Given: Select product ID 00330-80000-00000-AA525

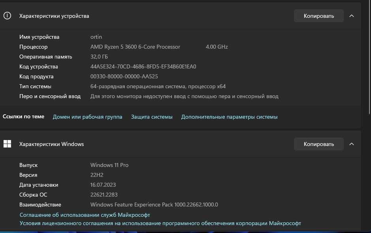Looking at the screenshot, I should point(124,76).
